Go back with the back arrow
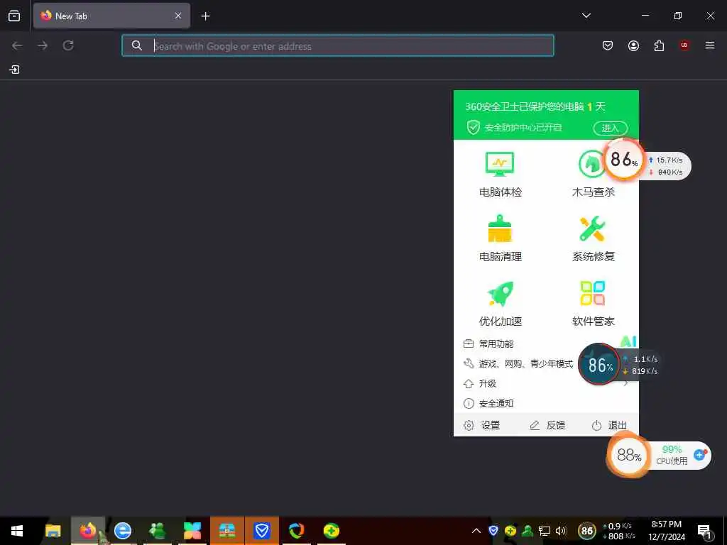727x545 pixels. [17, 45]
